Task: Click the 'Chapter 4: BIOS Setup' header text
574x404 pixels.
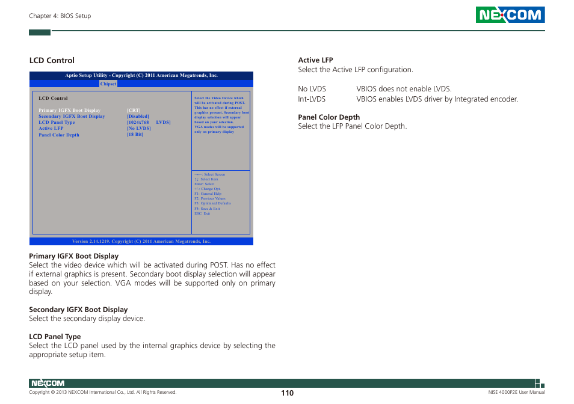Action: point(60,16)
